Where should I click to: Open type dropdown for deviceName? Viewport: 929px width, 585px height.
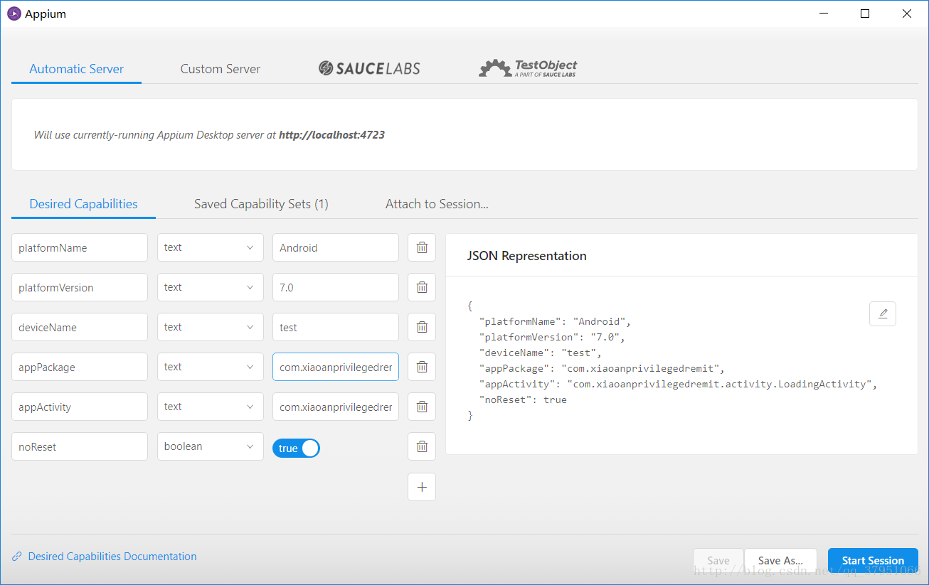pyautogui.click(x=211, y=327)
